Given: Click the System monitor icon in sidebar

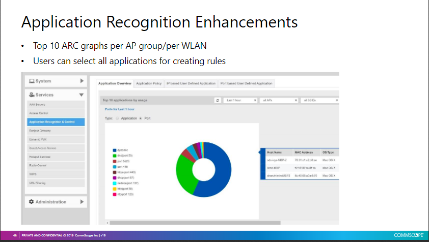Looking at the screenshot, I should (x=31, y=81).
